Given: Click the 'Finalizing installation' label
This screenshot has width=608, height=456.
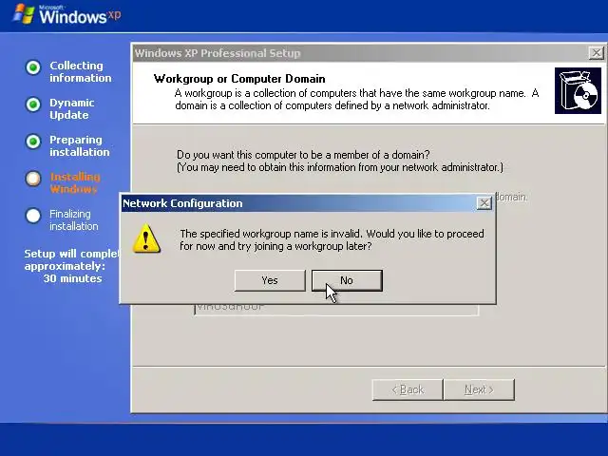Looking at the screenshot, I should pos(74,219).
